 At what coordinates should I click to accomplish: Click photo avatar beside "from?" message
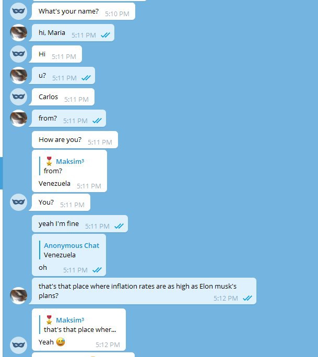(x=18, y=118)
